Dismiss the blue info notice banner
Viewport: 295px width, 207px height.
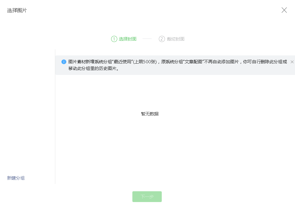click(x=292, y=62)
